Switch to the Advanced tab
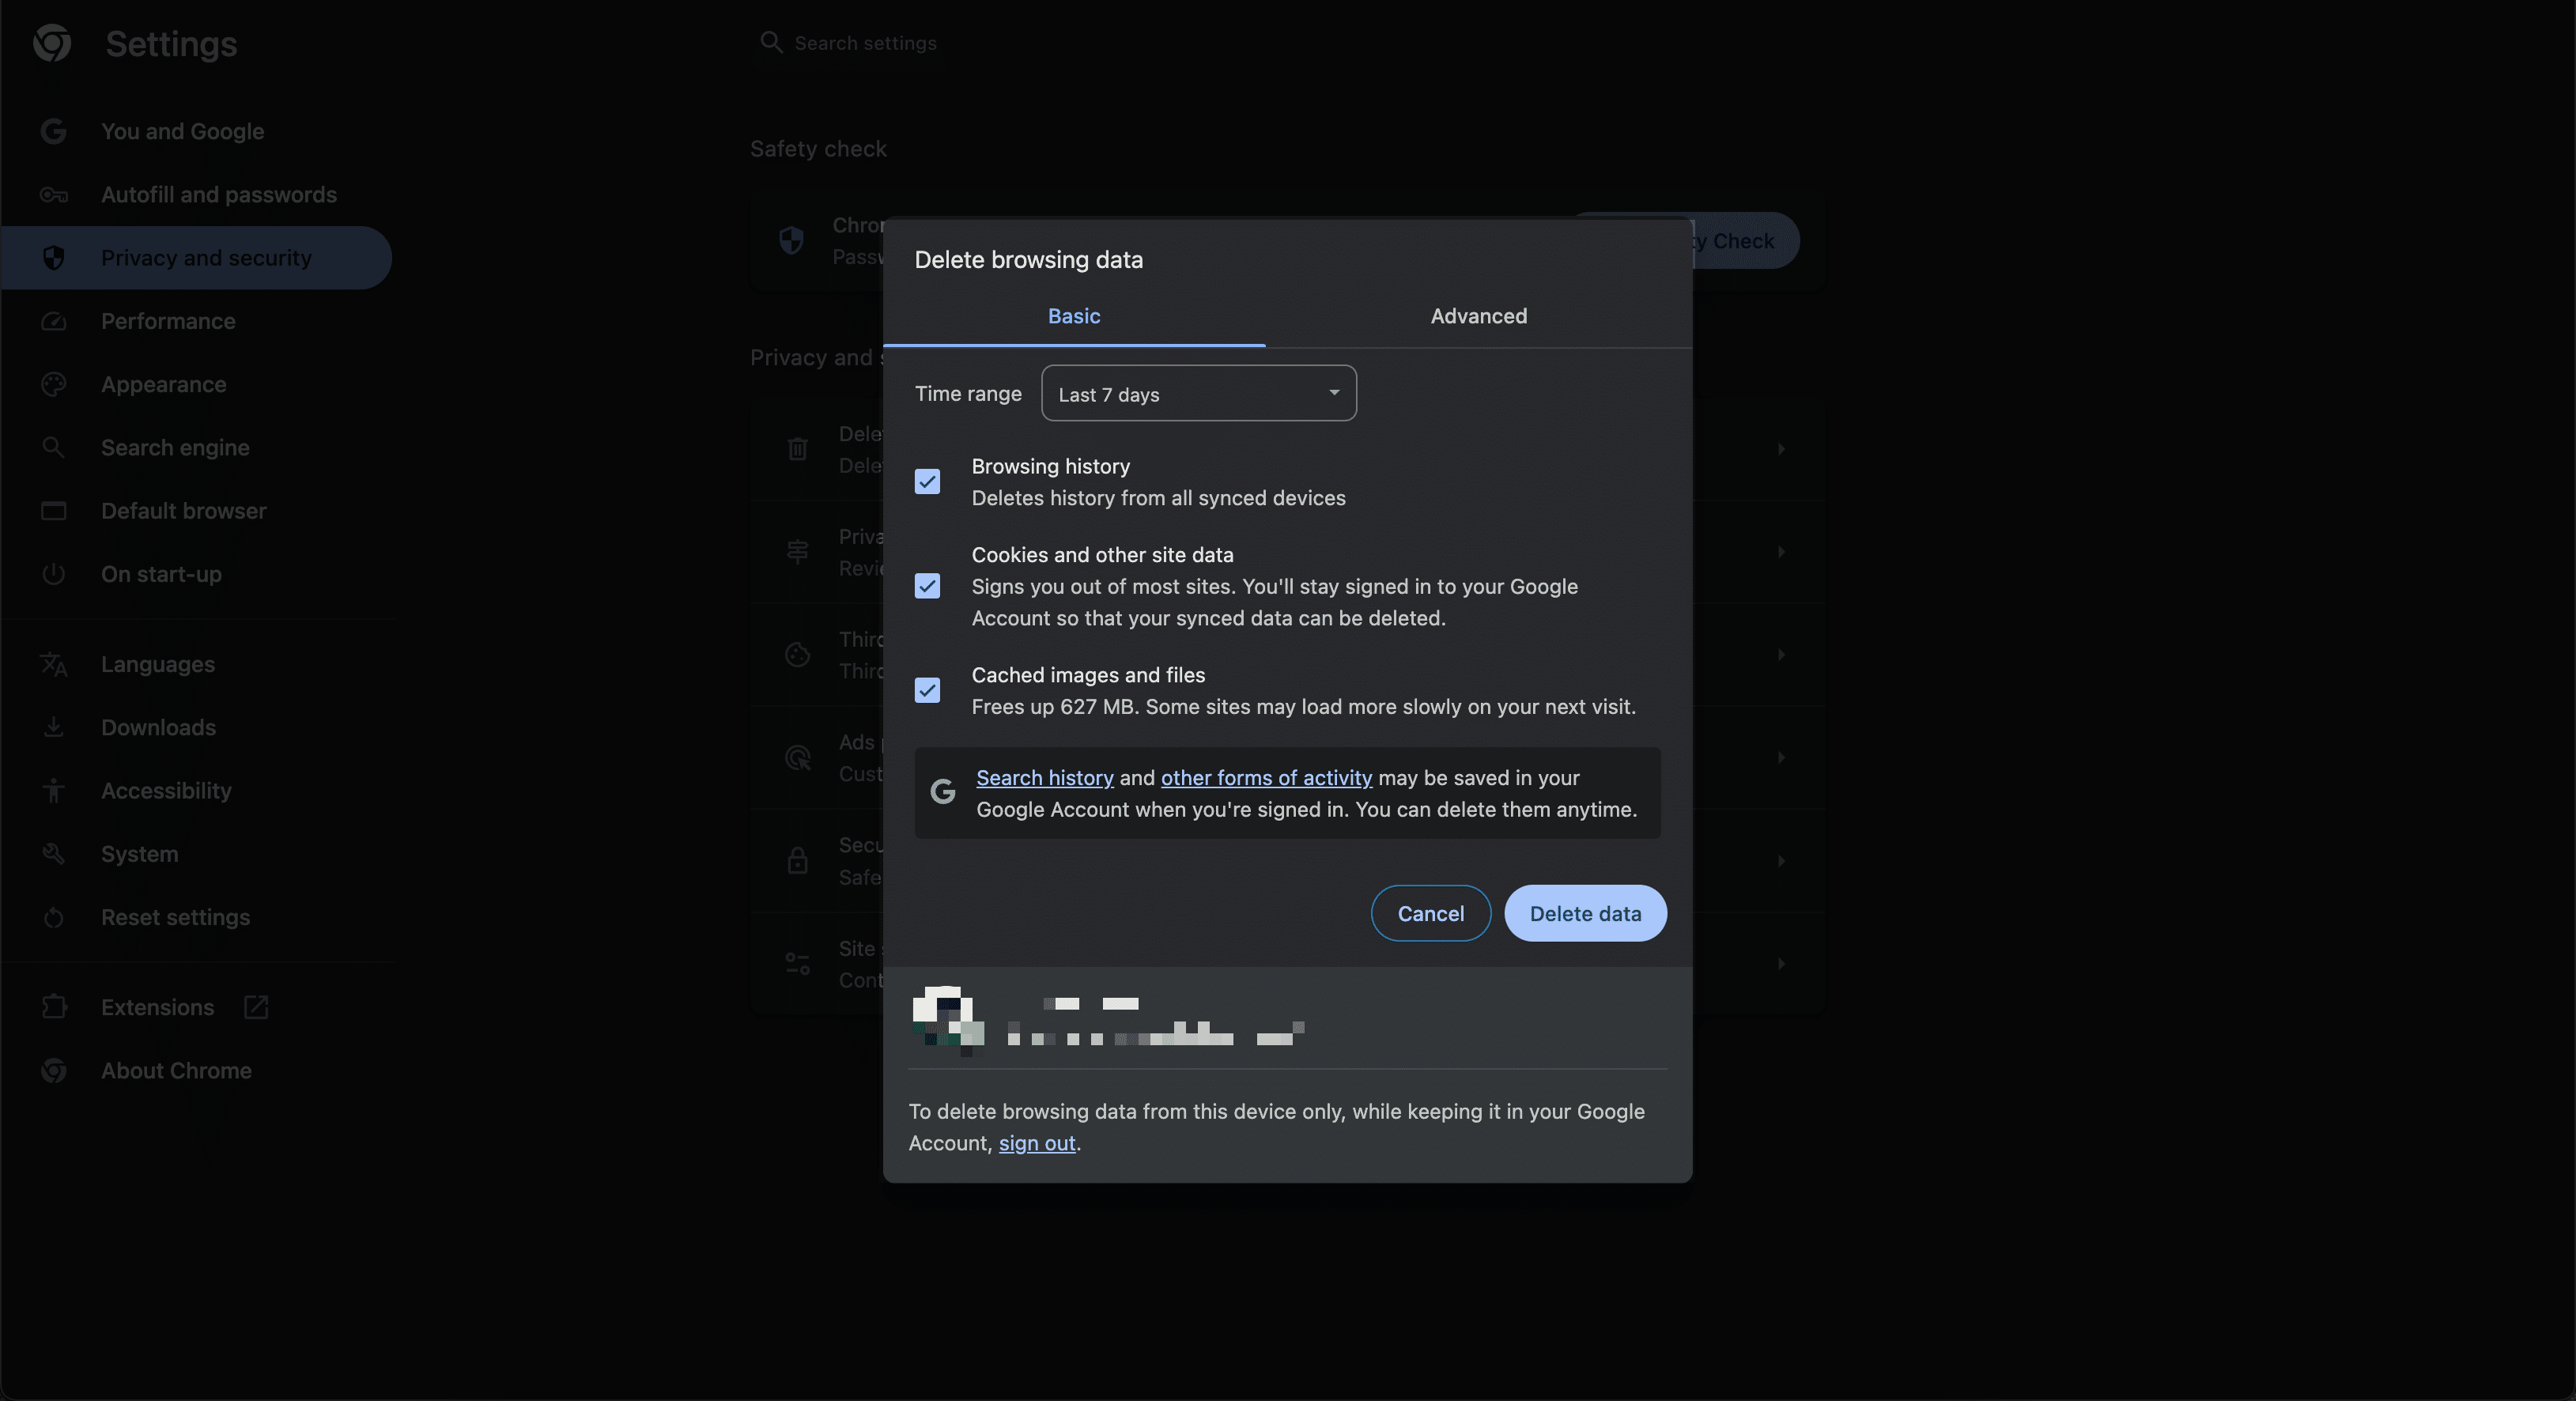The height and width of the screenshot is (1401, 2576). coord(1478,316)
